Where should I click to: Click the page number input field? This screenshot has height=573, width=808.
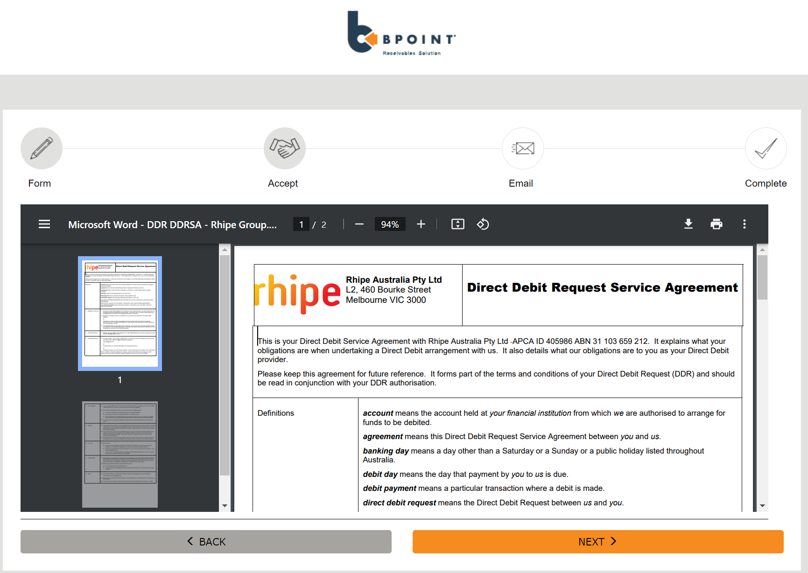301,224
